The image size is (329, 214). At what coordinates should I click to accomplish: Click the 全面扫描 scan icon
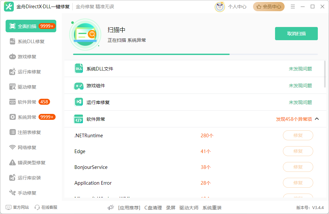click(13, 26)
